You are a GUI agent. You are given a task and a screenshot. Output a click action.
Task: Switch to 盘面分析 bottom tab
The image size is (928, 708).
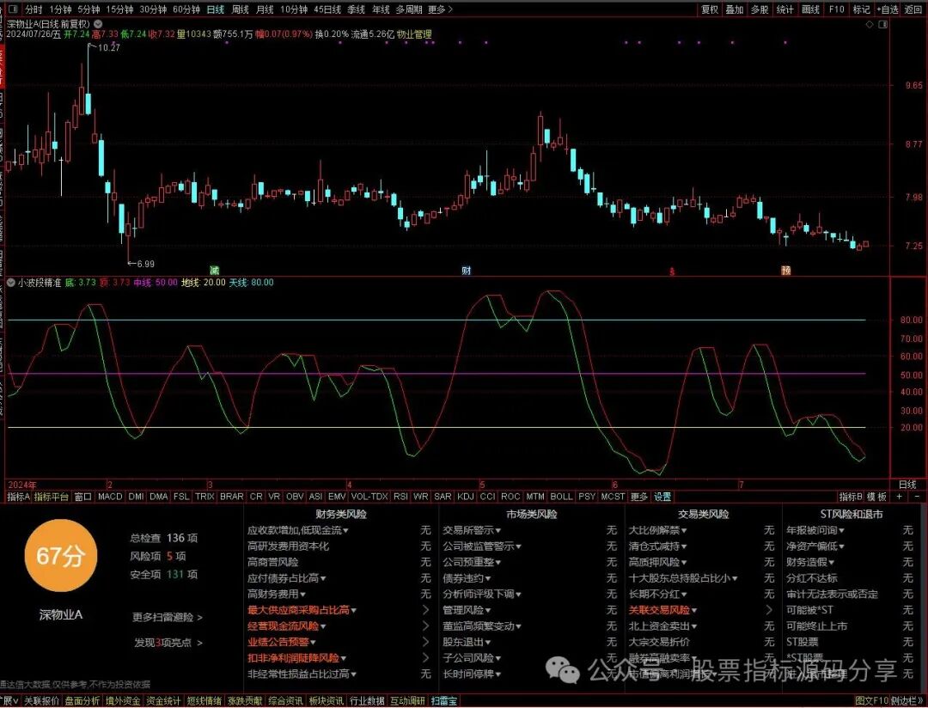tap(82, 701)
